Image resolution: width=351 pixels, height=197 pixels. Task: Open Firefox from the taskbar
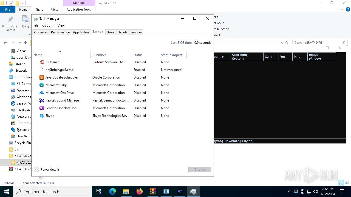(x=139, y=192)
